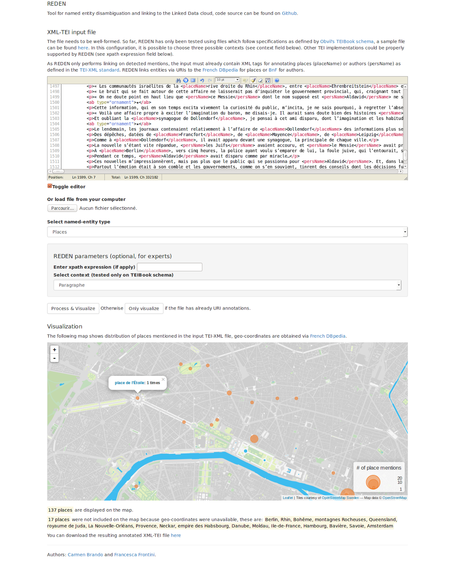The image size is (455, 561).
Task: Open the Leaflet attribution link
Action: [288, 498]
